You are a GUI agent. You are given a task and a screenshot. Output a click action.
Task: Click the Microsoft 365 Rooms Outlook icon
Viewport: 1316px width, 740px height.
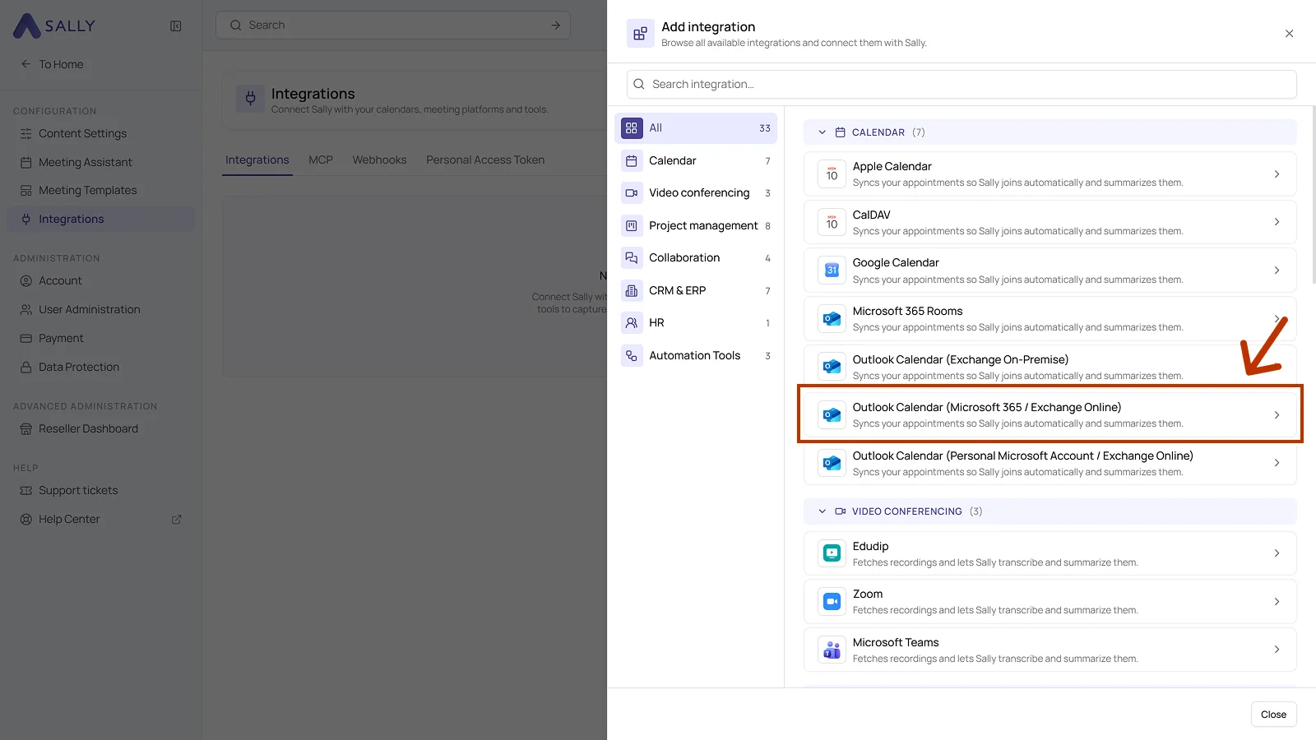(x=832, y=318)
